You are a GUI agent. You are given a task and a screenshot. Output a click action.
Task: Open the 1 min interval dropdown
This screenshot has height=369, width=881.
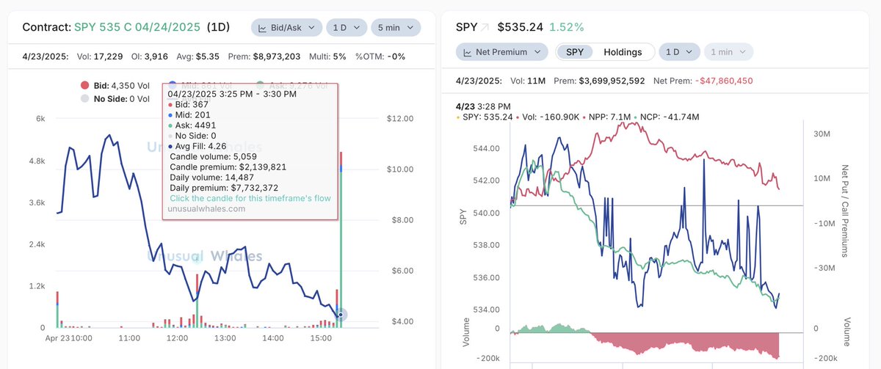pyautogui.click(x=728, y=52)
